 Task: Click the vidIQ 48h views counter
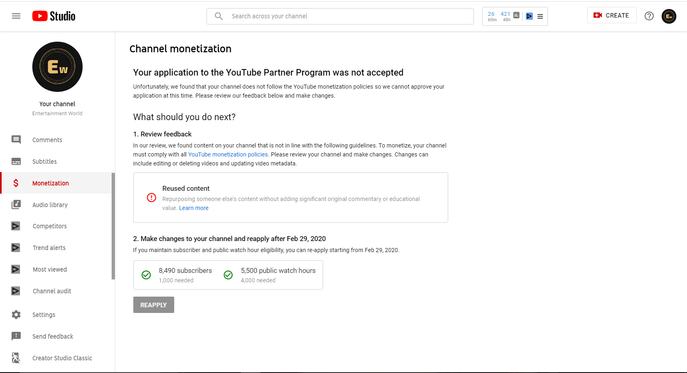[x=506, y=16]
